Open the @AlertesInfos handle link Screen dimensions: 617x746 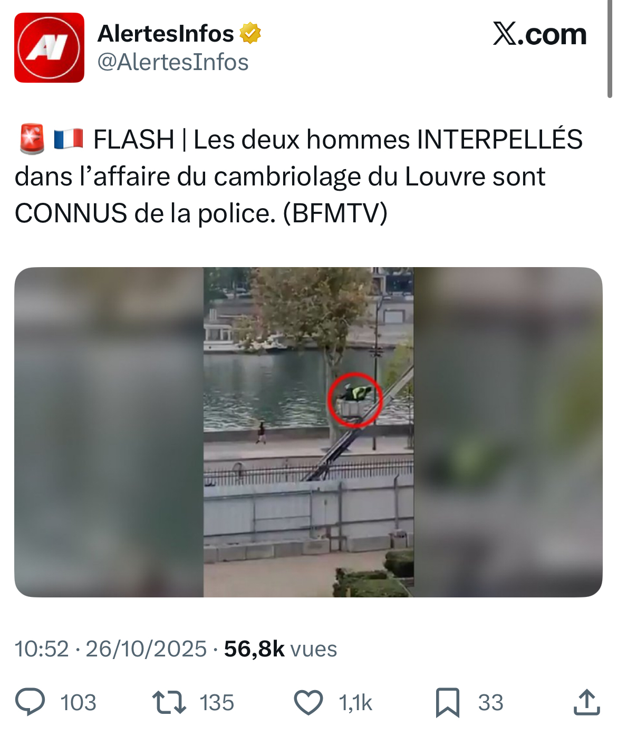(173, 62)
